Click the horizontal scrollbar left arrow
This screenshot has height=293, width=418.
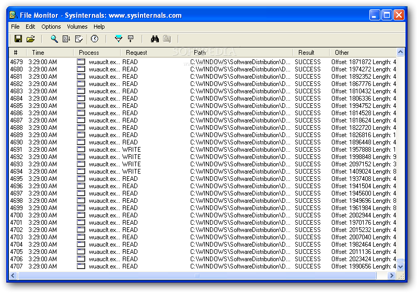pyautogui.click(x=13, y=276)
